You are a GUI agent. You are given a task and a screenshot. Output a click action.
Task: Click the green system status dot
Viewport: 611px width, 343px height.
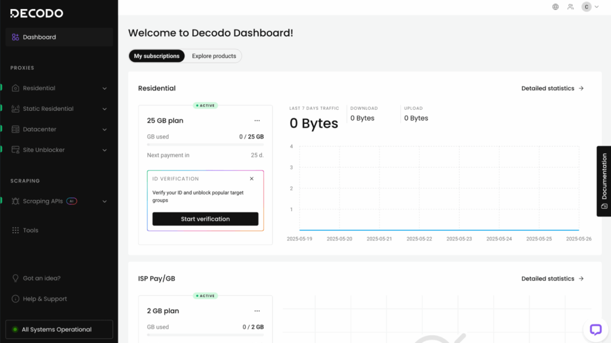tap(15, 329)
